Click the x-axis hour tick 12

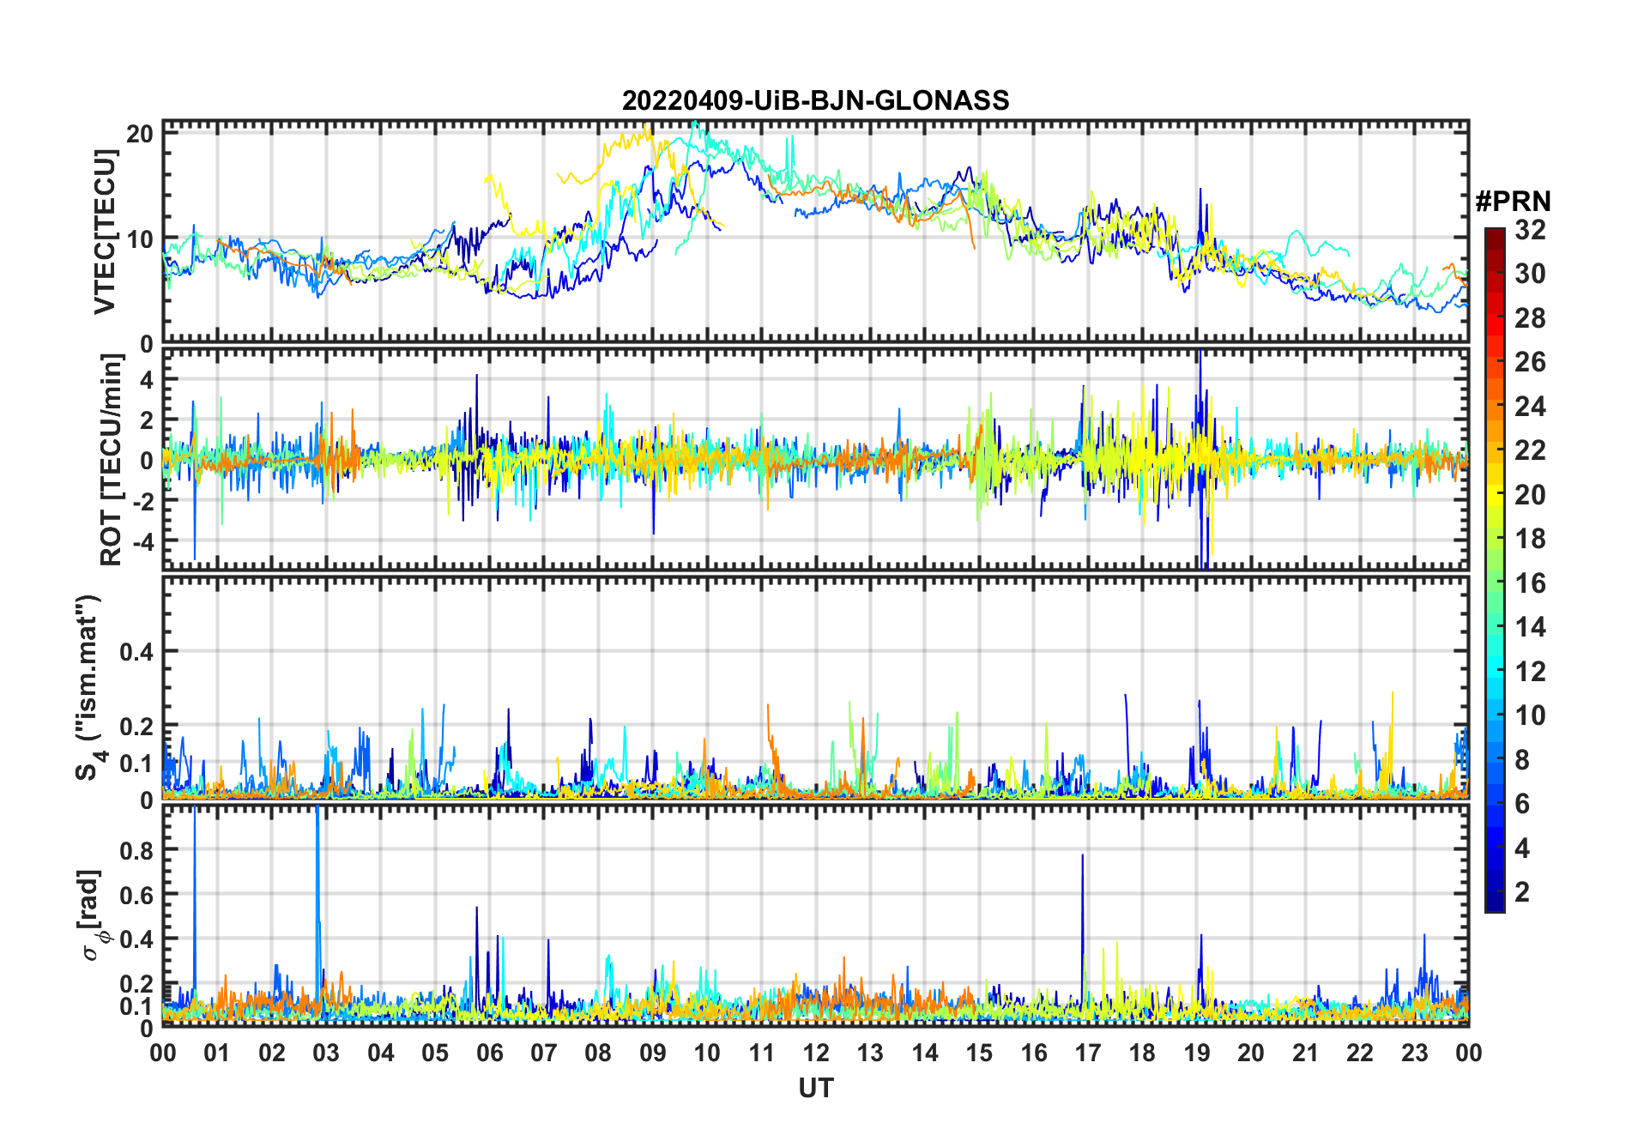815,1053
